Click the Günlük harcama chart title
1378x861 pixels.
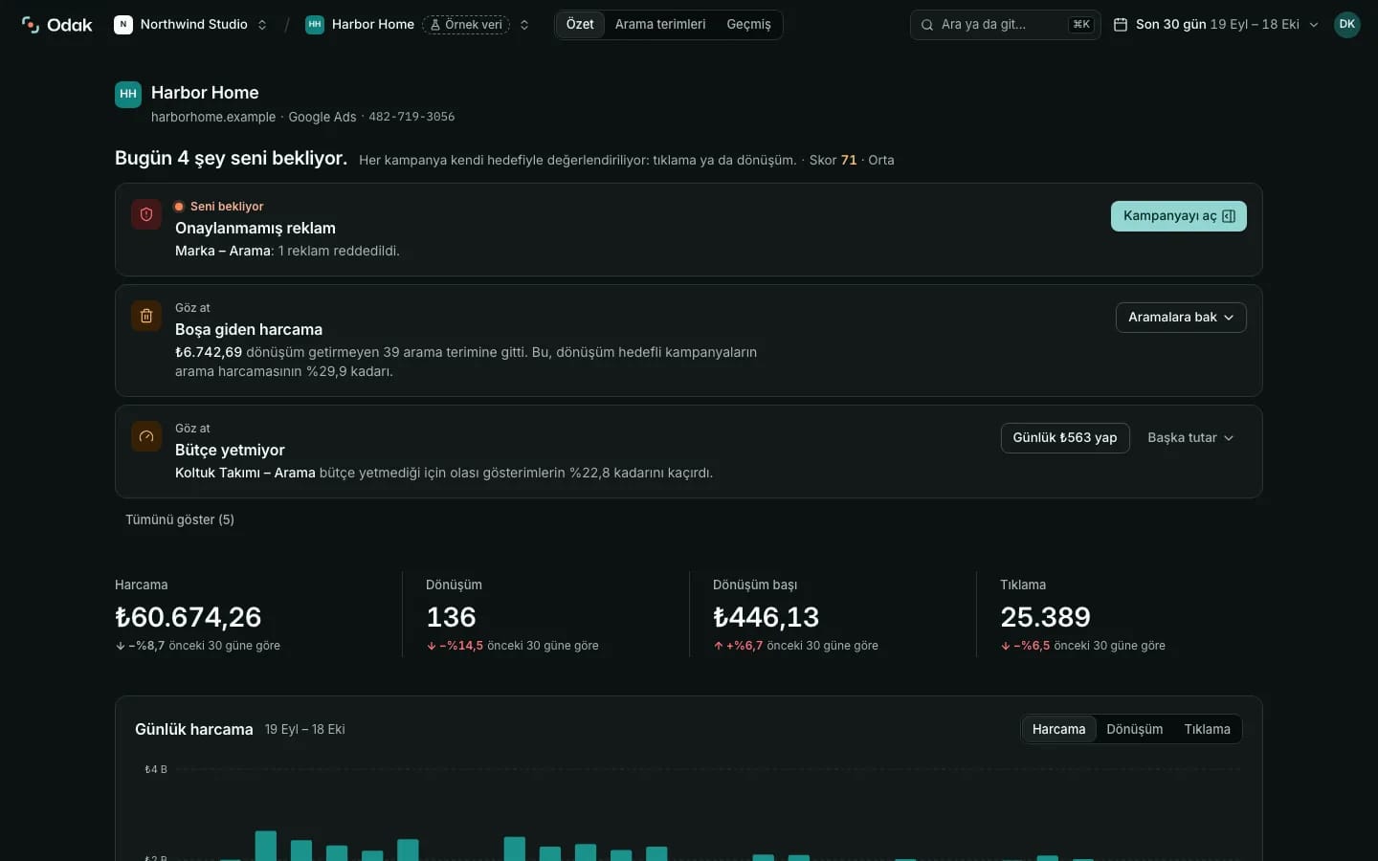coord(194,729)
